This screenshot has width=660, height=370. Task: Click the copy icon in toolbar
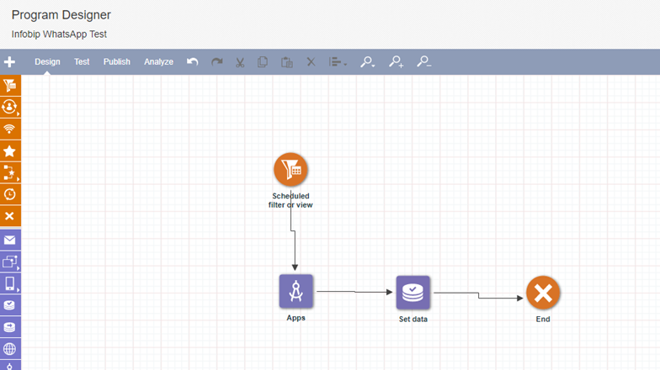[x=263, y=62]
